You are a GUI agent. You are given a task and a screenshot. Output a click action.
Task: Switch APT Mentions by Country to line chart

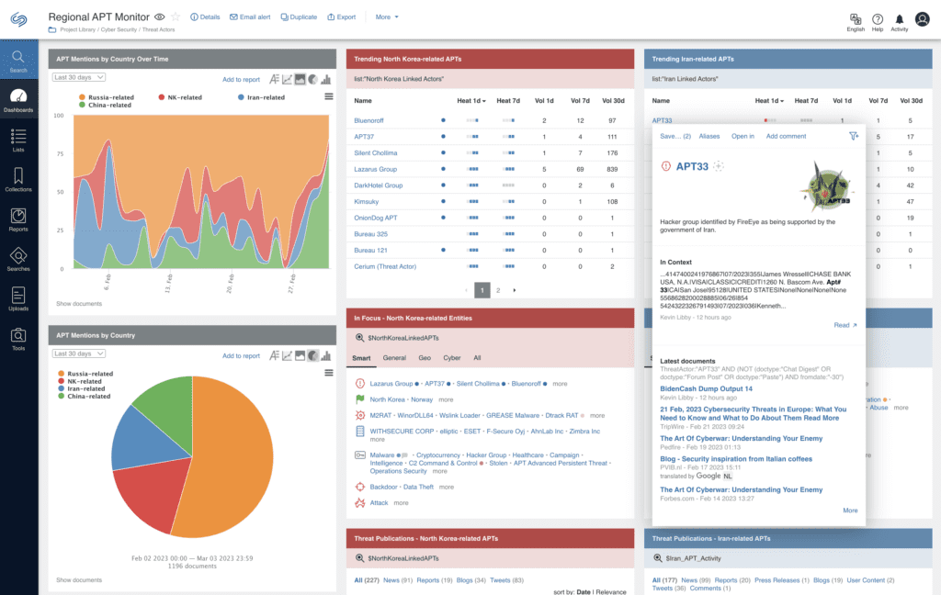pyautogui.click(x=288, y=355)
